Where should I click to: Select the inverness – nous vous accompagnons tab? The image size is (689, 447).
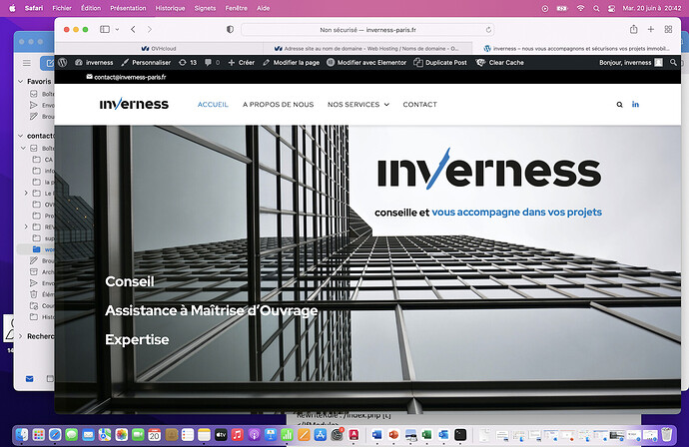576,48
